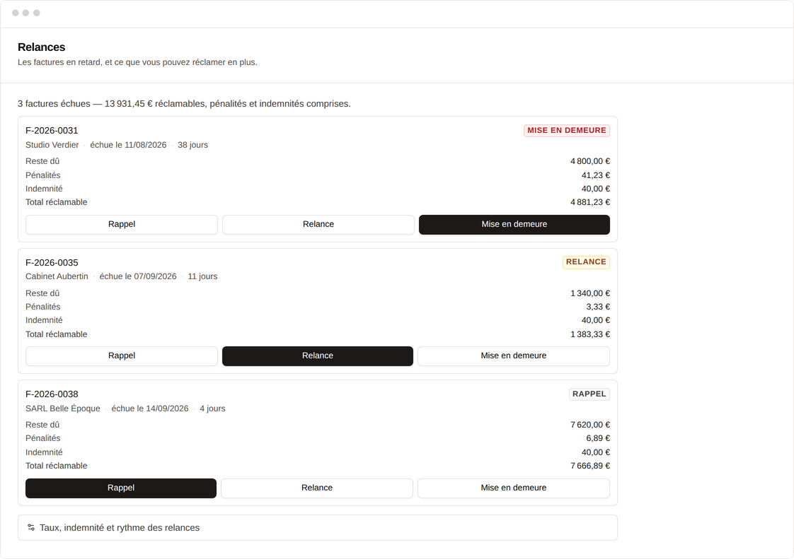
Task: Click Mise en demeure for Studio Verdier
Action: [x=514, y=225]
